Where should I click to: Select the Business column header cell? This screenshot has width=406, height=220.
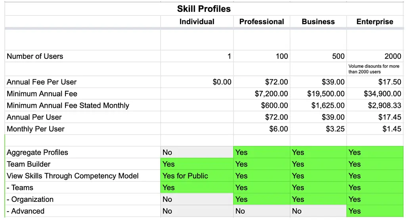(x=318, y=21)
